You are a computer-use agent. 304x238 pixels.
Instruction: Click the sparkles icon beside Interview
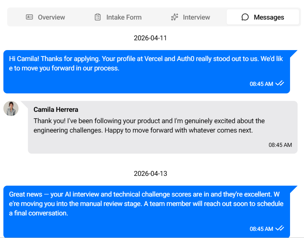point(174,17)
